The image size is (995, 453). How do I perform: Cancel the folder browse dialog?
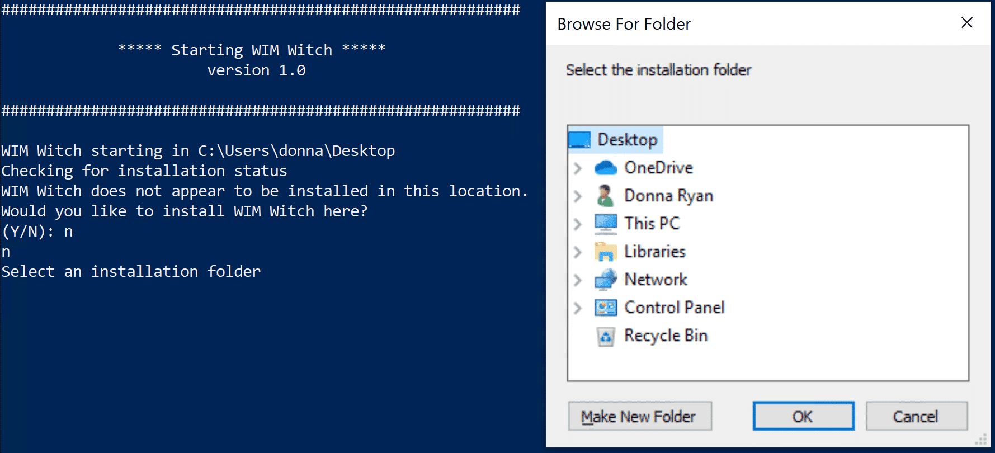coord(916,416)
